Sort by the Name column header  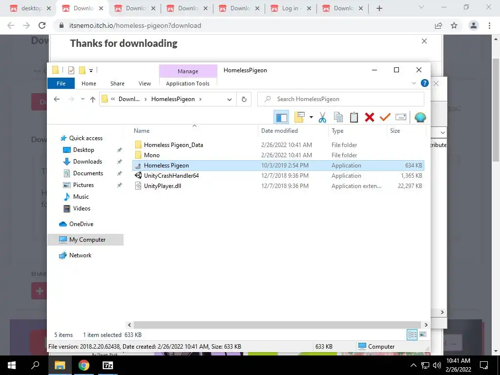tap(194, 131)
